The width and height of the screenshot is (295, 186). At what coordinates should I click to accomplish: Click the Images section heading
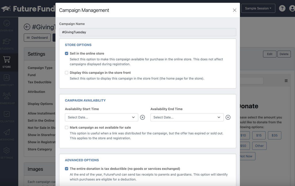click(x=35, y=169)
